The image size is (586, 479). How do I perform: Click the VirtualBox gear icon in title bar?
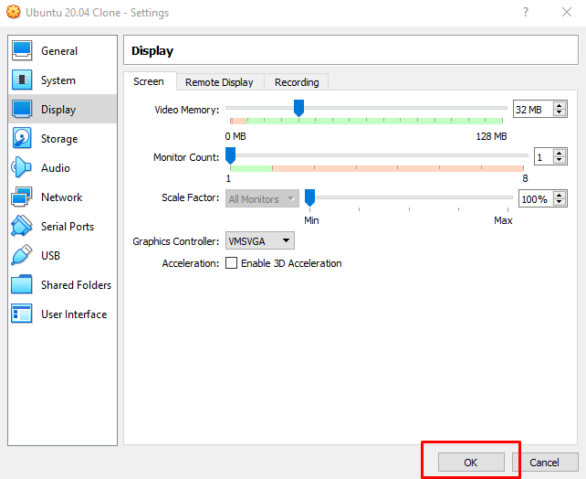(x=14, y=12)
